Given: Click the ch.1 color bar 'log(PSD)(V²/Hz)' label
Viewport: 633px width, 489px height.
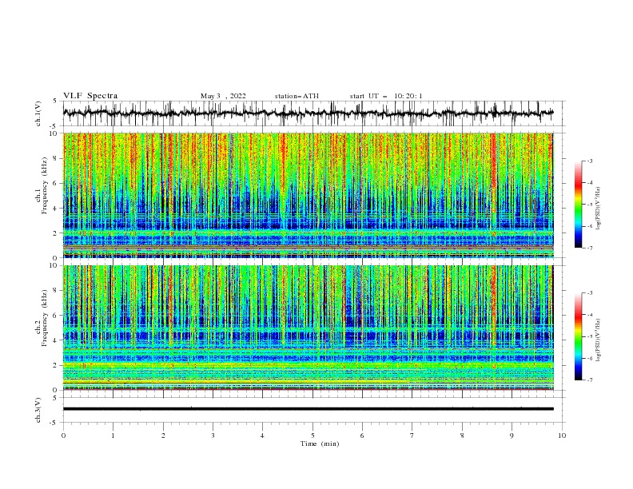Looking at the screenshot, I should click(x=598, y=209).
